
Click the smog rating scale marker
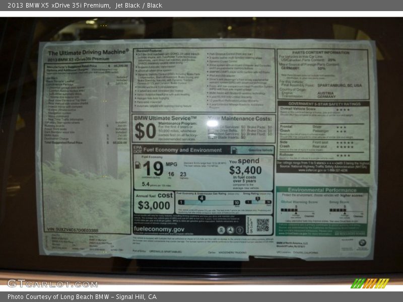click(257, 199)
